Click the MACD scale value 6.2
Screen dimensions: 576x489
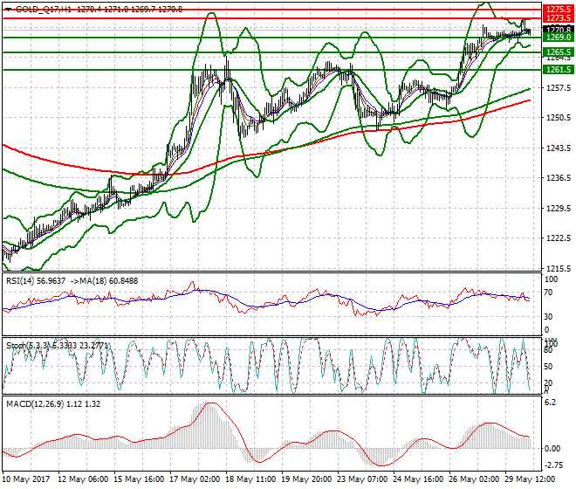[551, 403]
